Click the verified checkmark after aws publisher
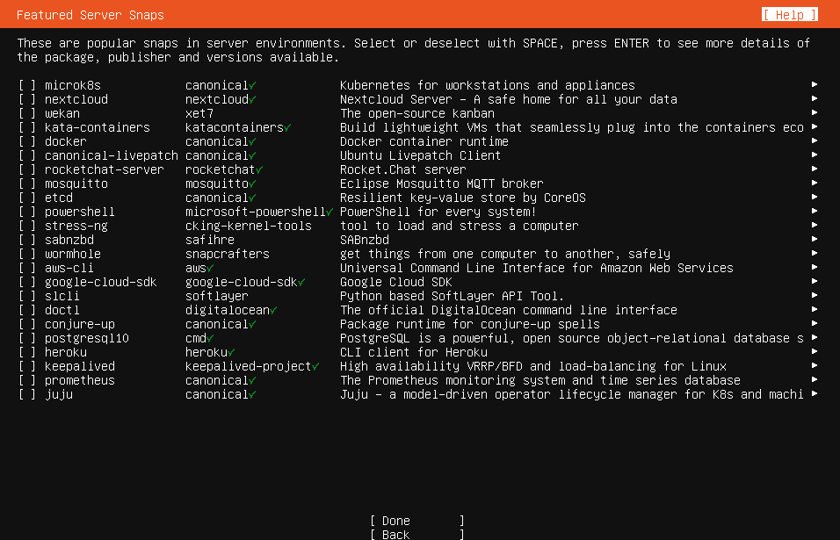The image size is (840, 540). pyautogui.click(x=210, y=268)
